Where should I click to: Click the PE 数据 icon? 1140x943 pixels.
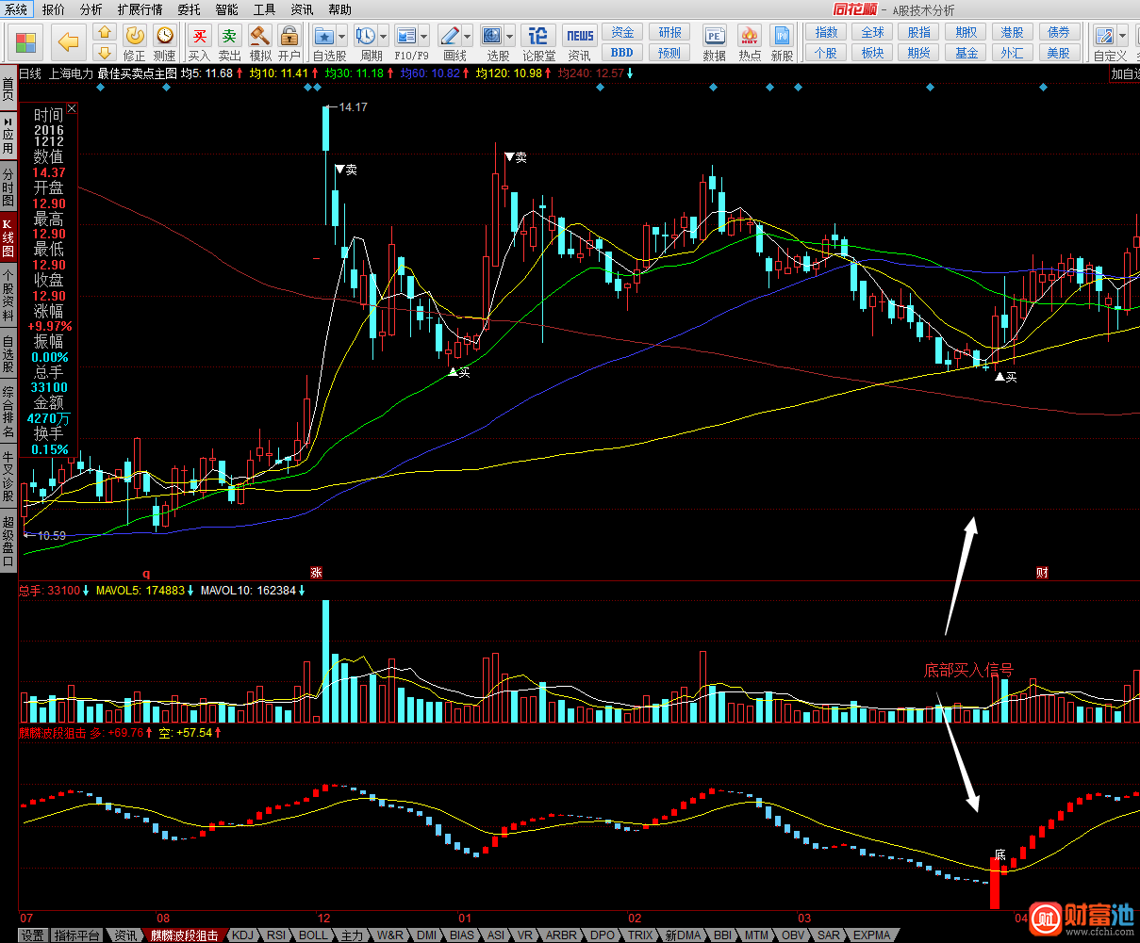coord(715,36)
